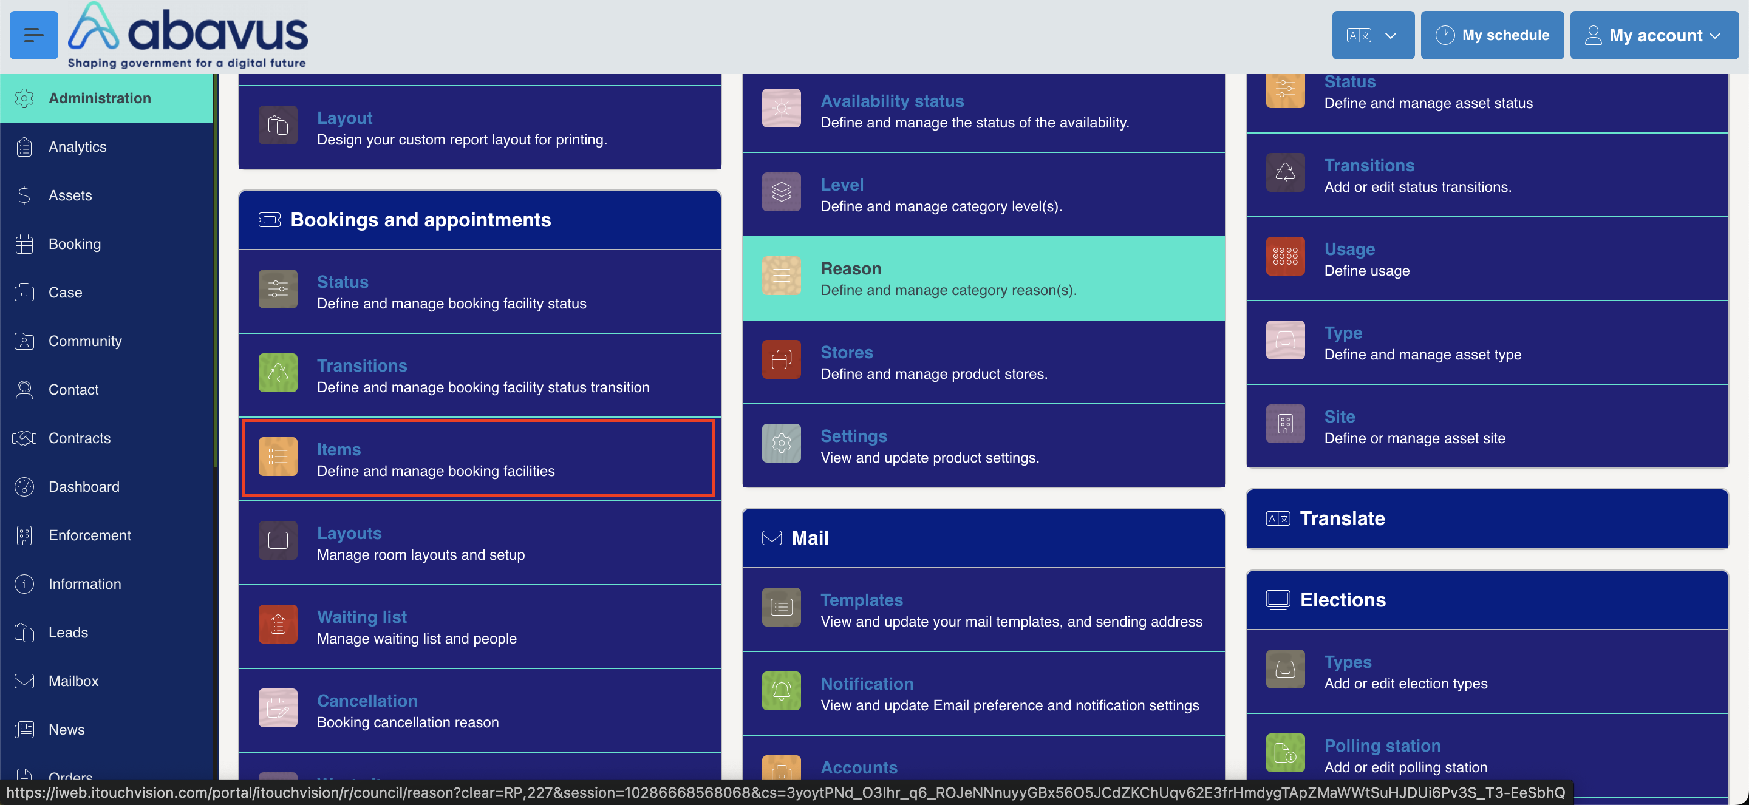Go to Contracts in the sidebar

[x=107, y=438]
